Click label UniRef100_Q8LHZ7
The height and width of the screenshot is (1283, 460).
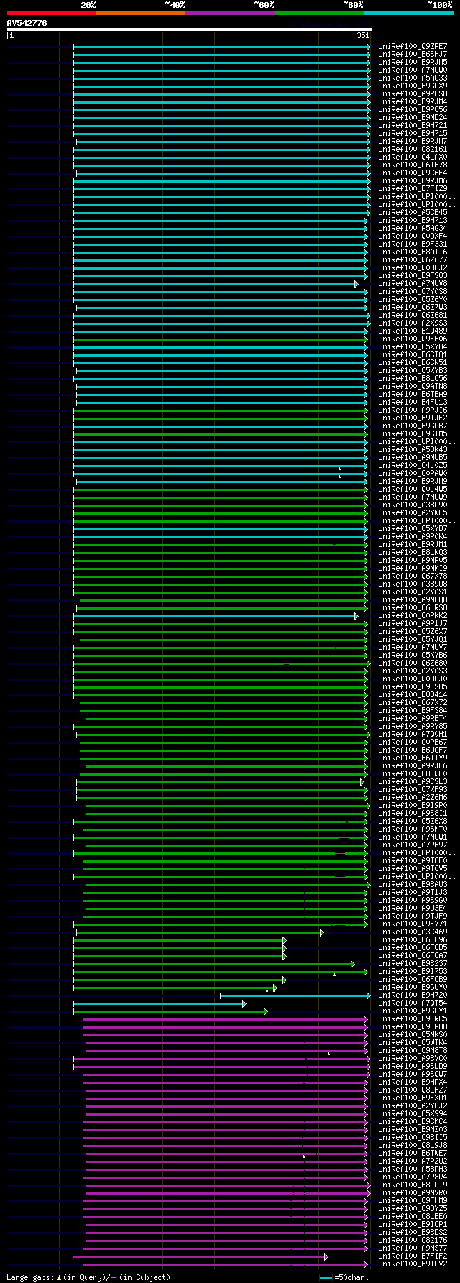click(413, 1090)
